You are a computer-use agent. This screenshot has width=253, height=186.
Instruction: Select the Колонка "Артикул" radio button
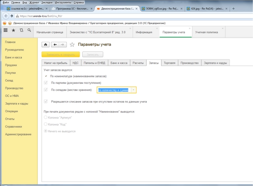46,118
